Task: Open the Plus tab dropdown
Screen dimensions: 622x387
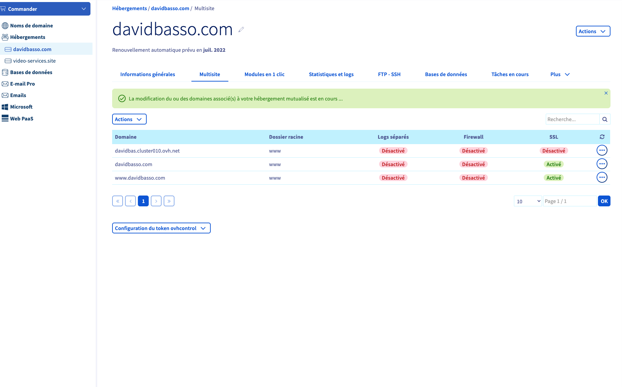Action: 560,74
